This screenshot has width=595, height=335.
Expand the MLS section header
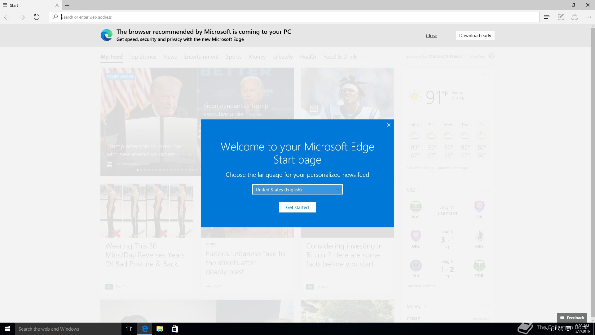click(x=413, y=190)
